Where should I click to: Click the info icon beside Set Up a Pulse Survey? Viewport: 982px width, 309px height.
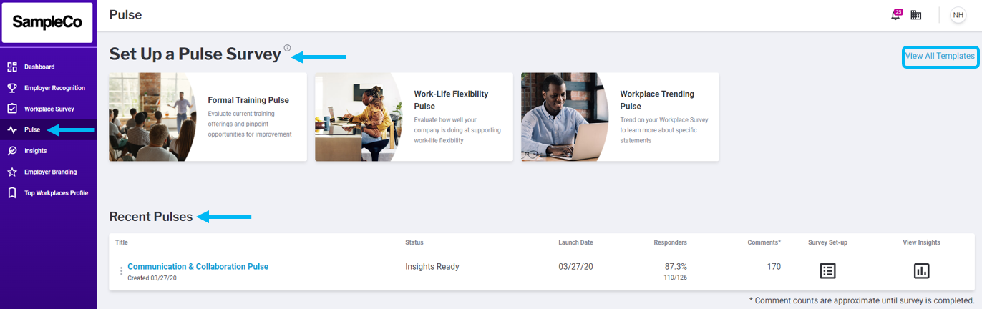(x=287, y=49)
